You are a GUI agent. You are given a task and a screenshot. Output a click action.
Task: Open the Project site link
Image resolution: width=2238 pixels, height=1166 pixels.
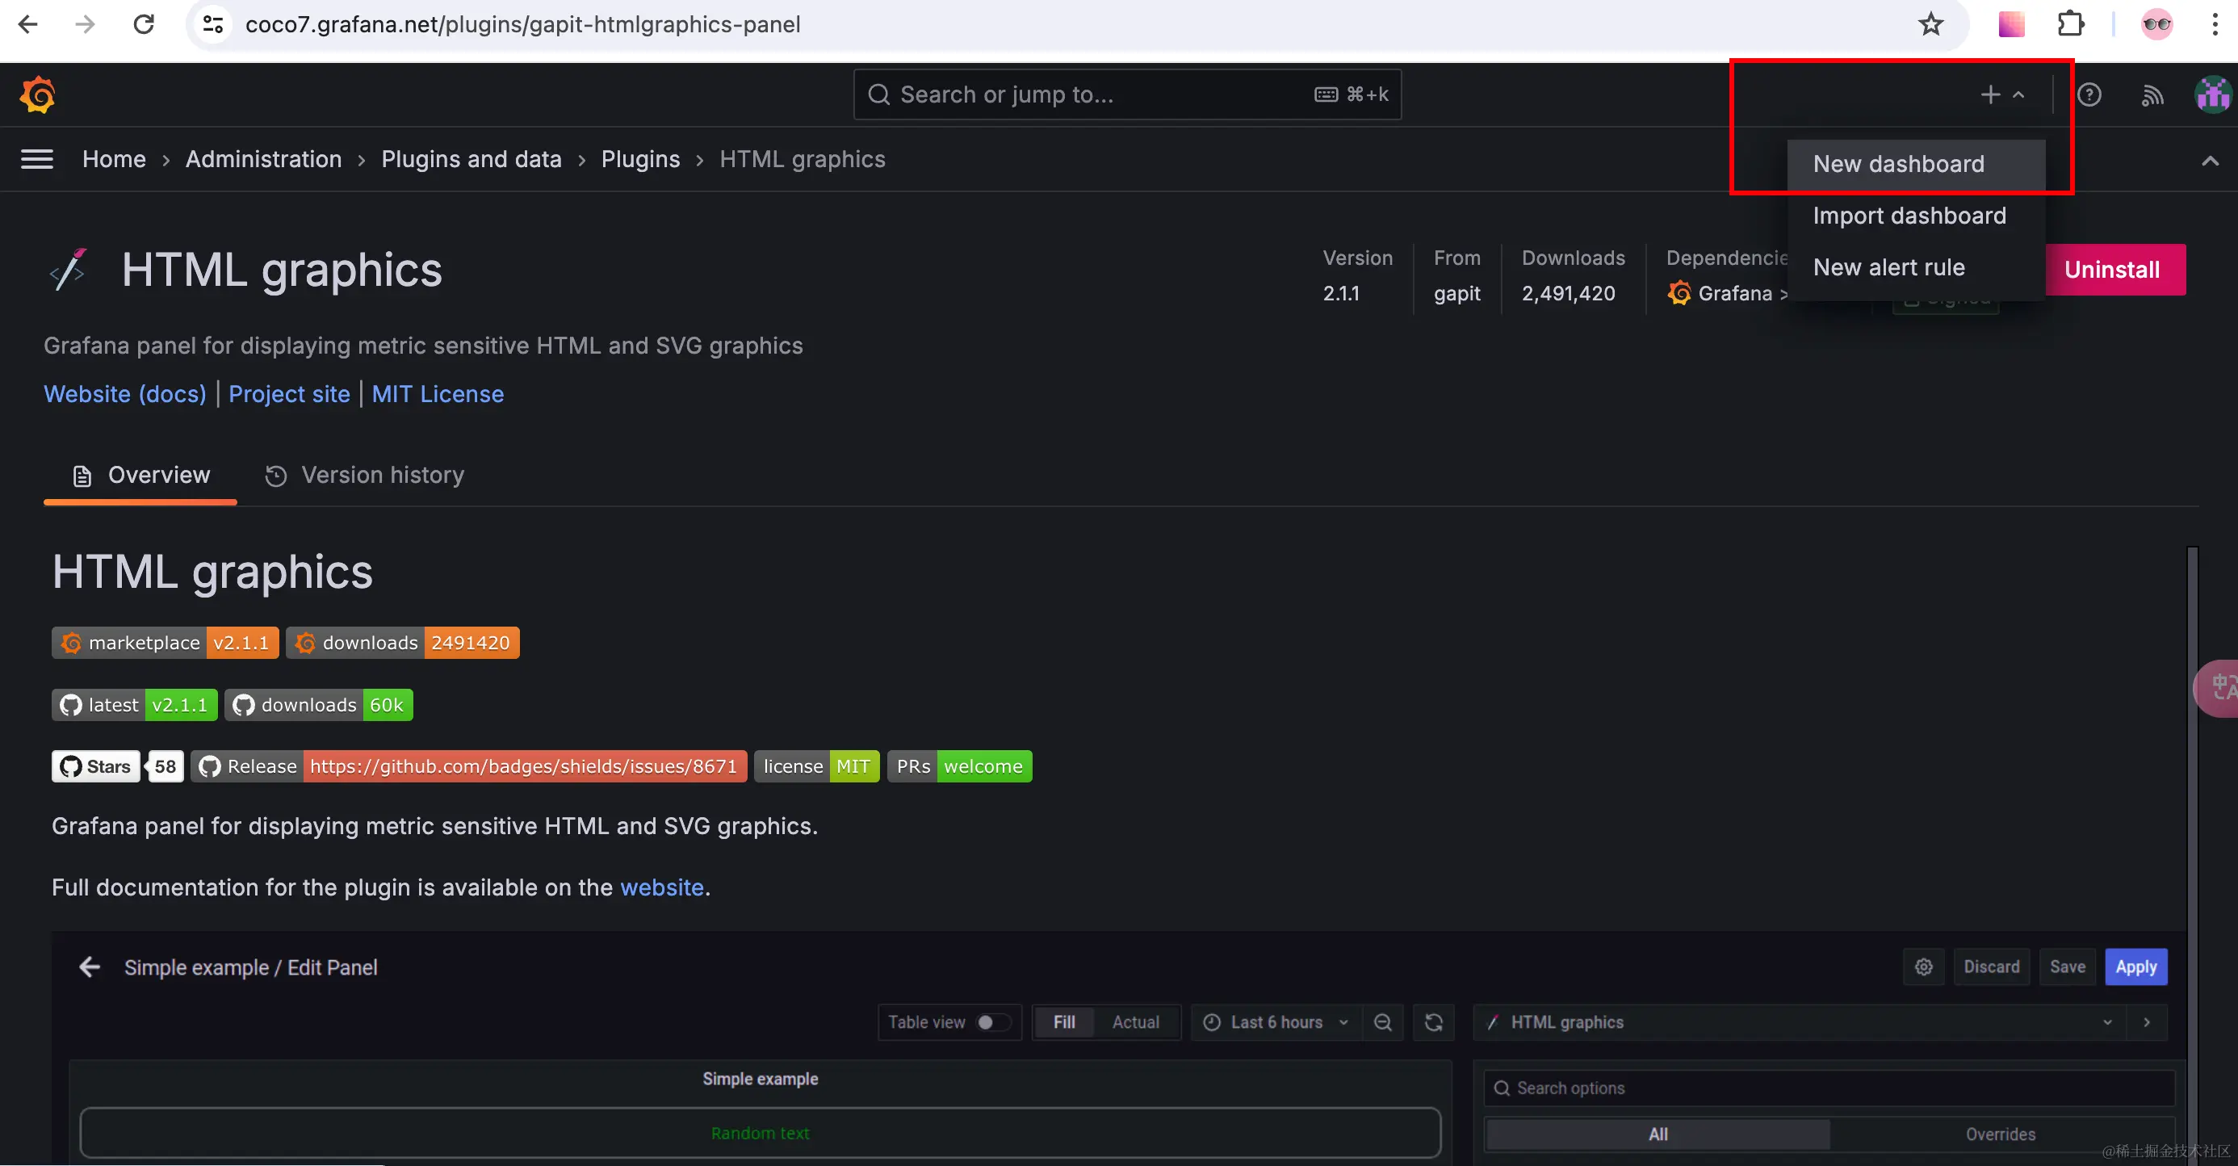[289, 395]
